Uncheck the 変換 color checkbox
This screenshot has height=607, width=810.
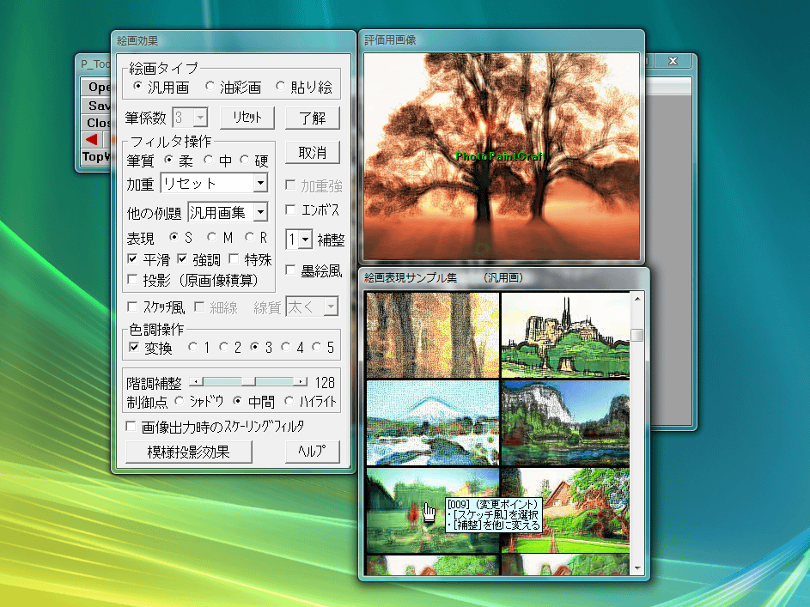point(133,347)
